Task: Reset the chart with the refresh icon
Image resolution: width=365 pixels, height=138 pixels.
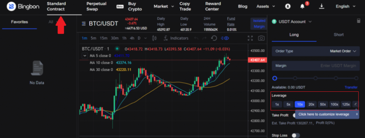Action: point(214,38)
